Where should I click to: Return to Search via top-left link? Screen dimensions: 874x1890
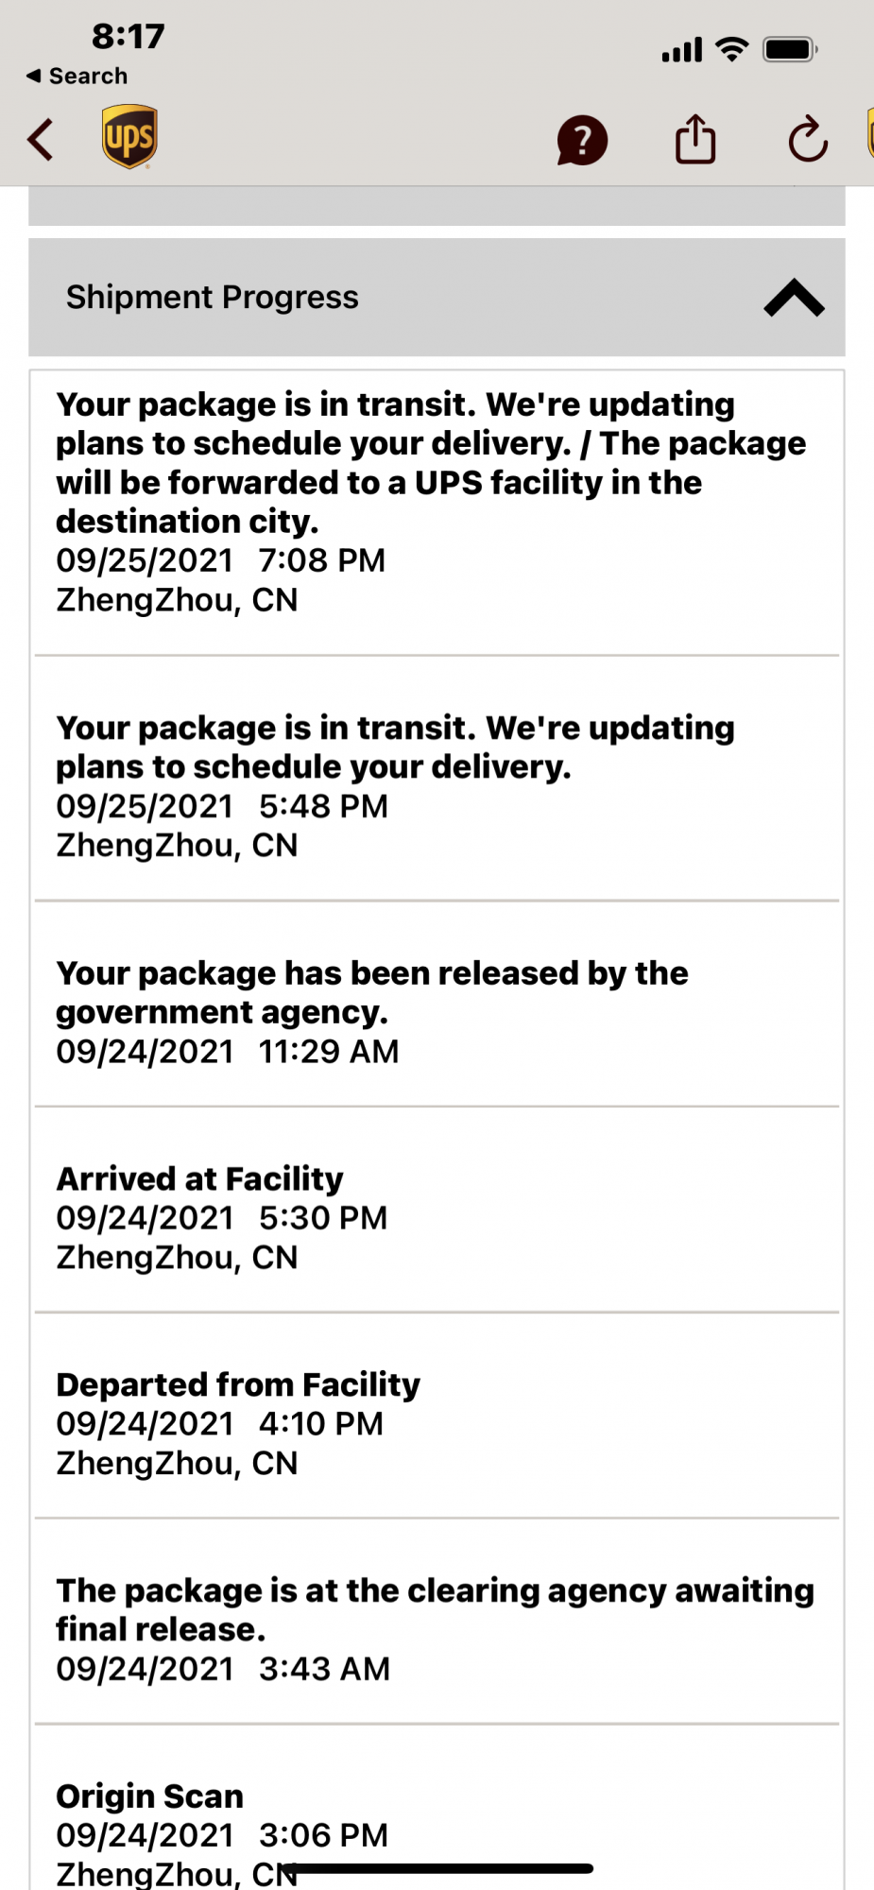click(x=77, y=76)
